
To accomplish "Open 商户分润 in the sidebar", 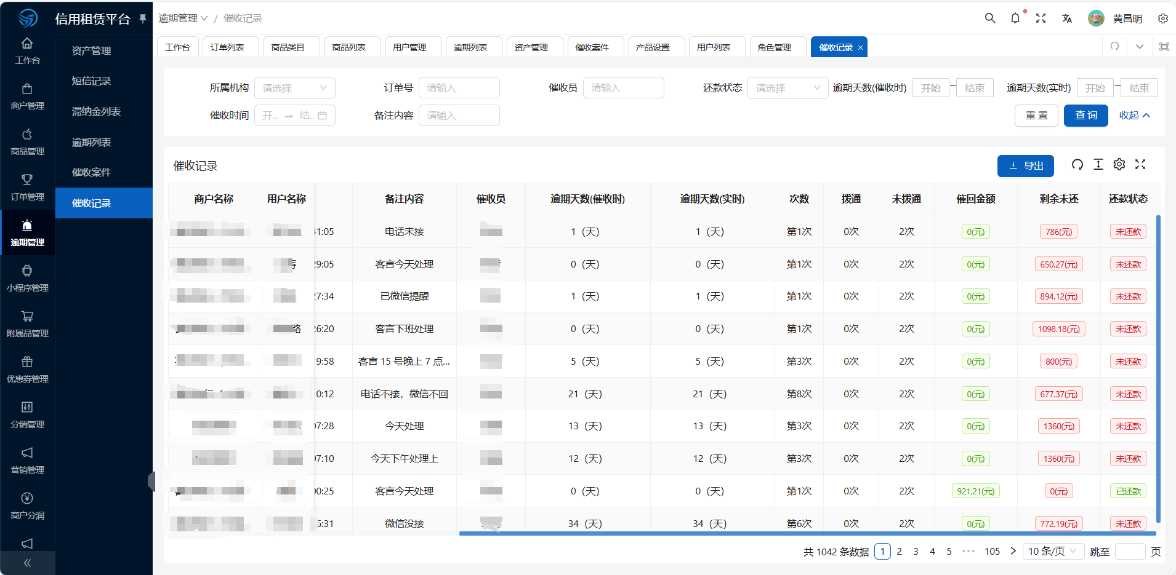I will click(27, 506).
